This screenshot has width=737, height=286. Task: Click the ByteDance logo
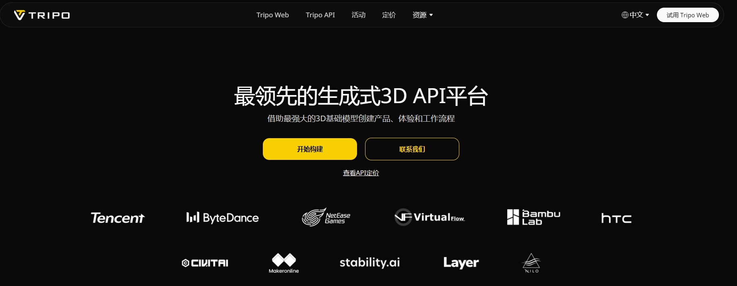click(222, 218)
